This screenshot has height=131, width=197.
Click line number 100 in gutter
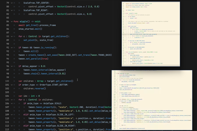click(7, 81)
